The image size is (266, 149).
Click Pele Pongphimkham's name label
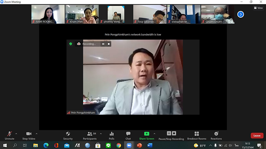tap(83, 113)
